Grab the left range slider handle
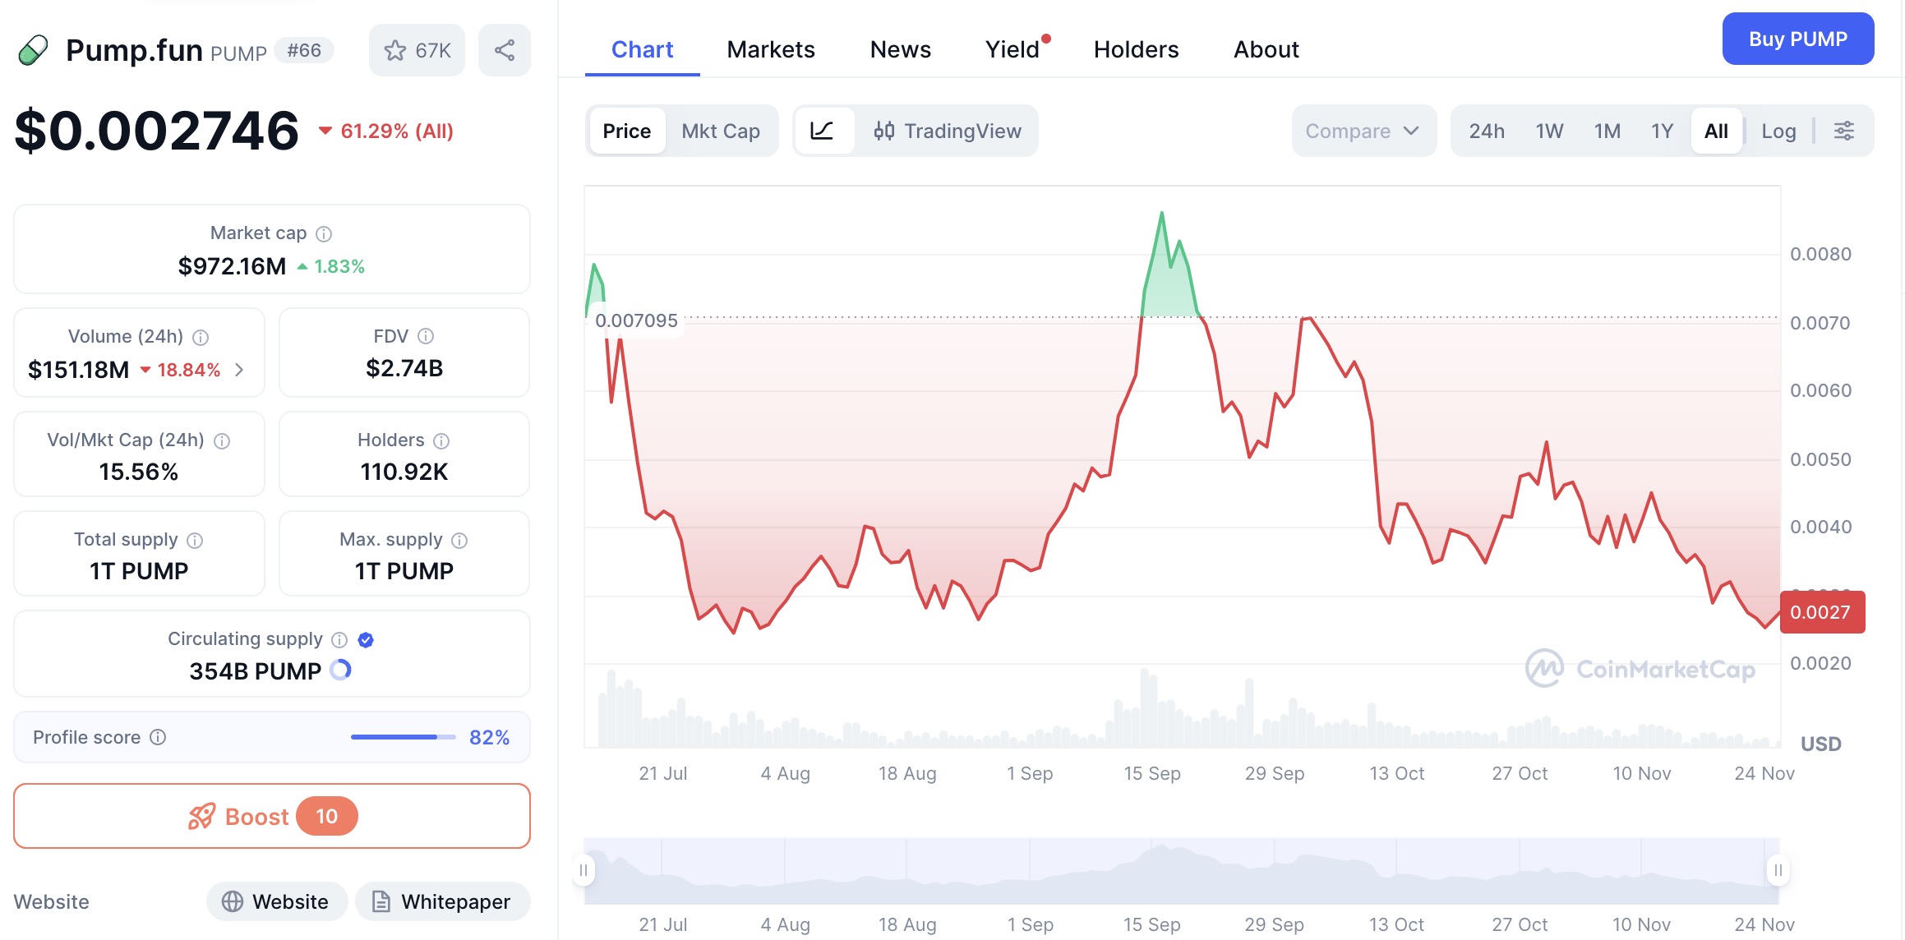Viewport: 1905px width, 940px height. (583, 870)
